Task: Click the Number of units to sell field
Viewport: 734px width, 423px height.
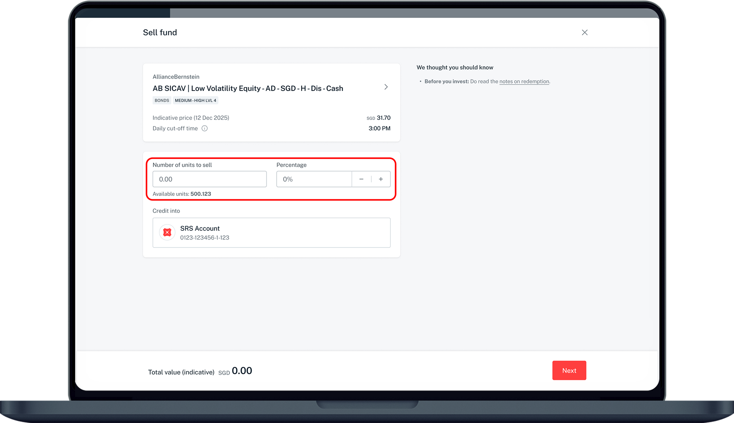Action: point(209,179)
